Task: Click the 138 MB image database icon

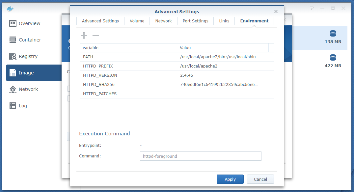Action: 333,34
